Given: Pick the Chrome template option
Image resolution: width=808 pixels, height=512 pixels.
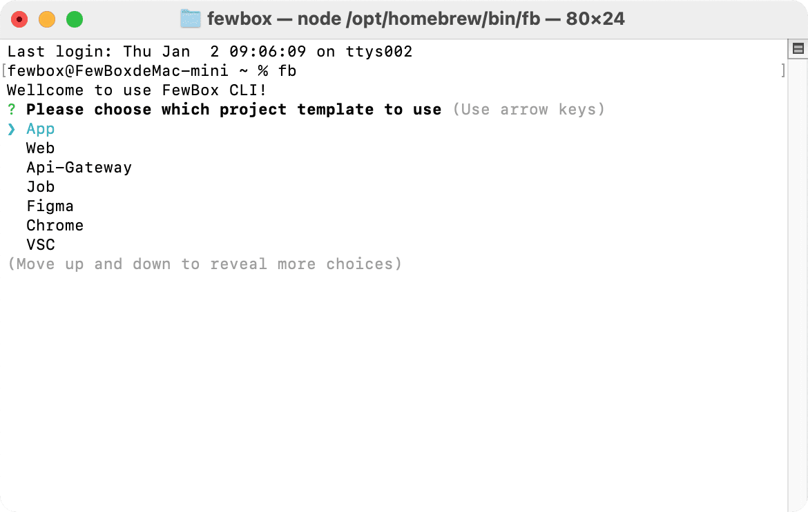Looking at the screenshot, I should pyautogui.click(x=55, y=226).
